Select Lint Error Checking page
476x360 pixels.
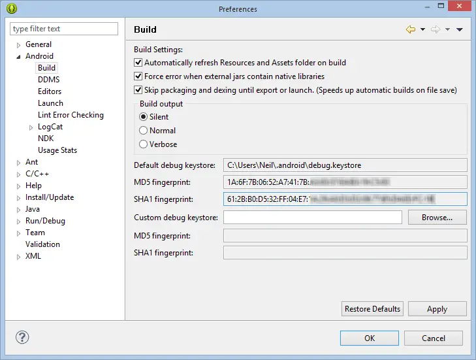tap(71, 115)
